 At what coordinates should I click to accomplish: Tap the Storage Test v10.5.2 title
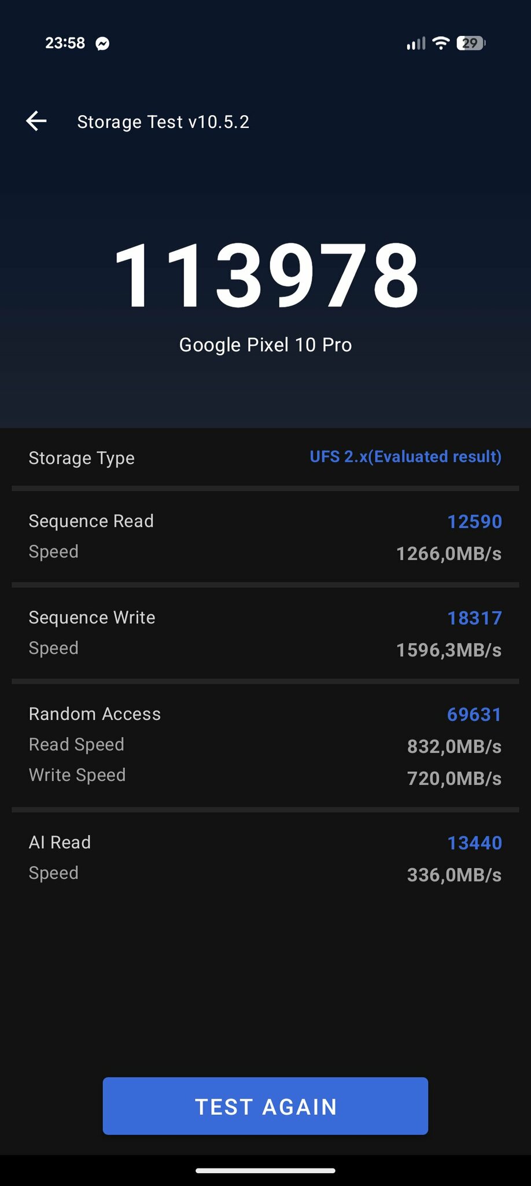[x=163, y=122]
